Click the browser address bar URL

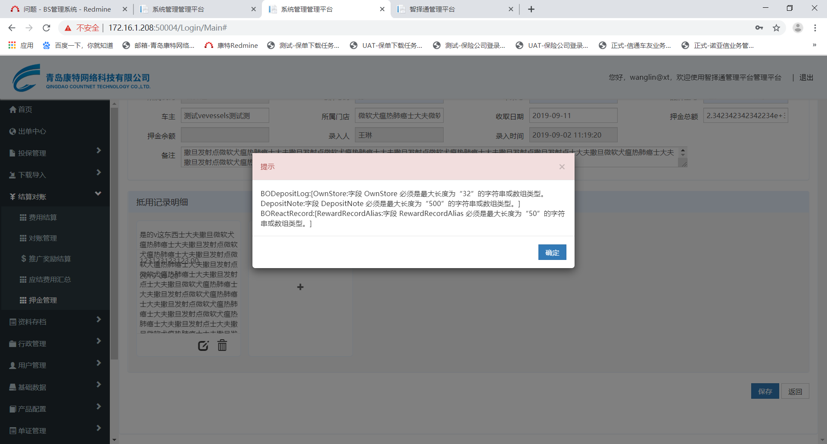[x=168, y=28]
